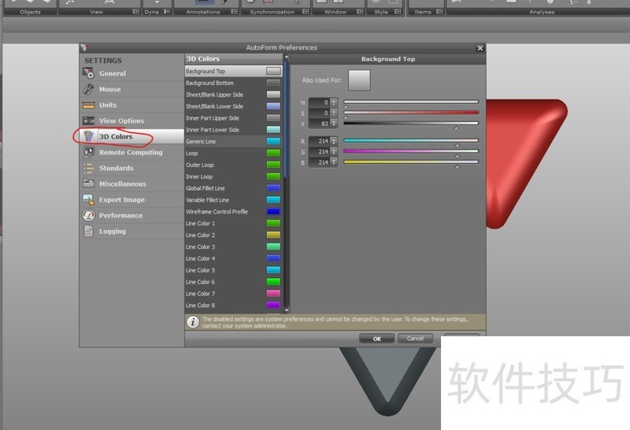Switch to Mouse settings page

[132, 89]
